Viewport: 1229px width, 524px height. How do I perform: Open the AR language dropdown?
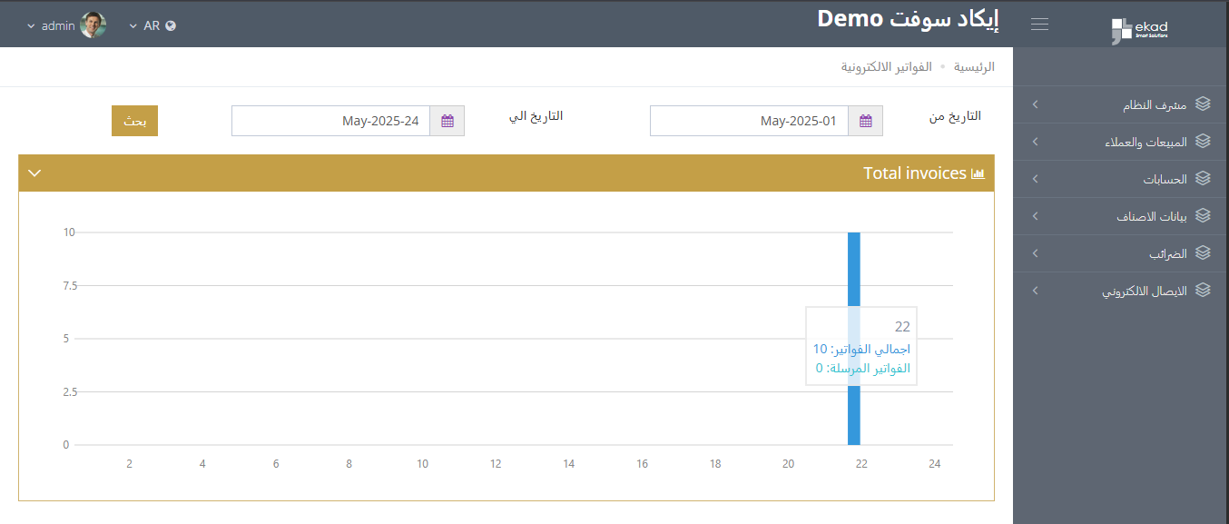(x=152, y=25)
